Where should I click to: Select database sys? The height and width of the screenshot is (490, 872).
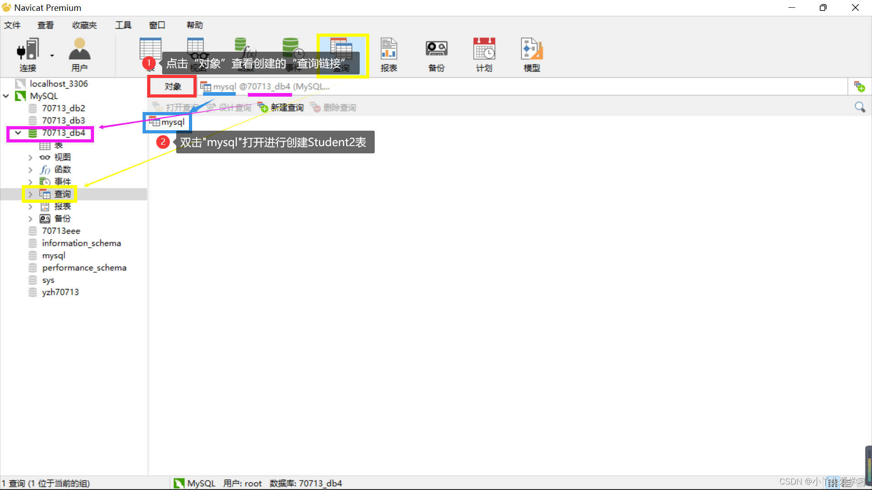48,280
